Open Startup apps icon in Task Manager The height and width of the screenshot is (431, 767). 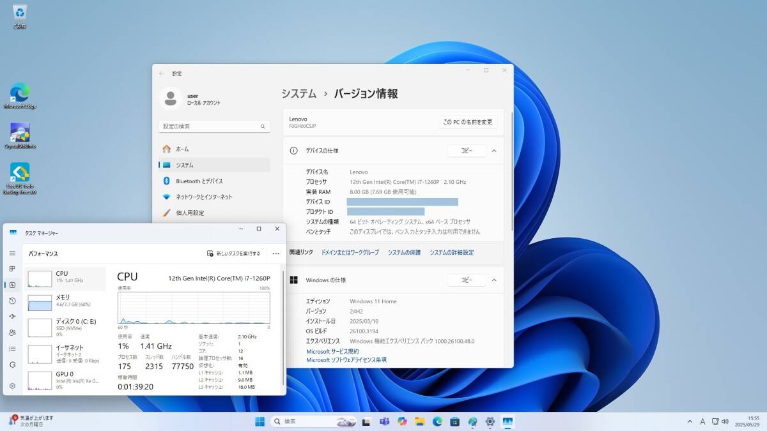[12, 317]
